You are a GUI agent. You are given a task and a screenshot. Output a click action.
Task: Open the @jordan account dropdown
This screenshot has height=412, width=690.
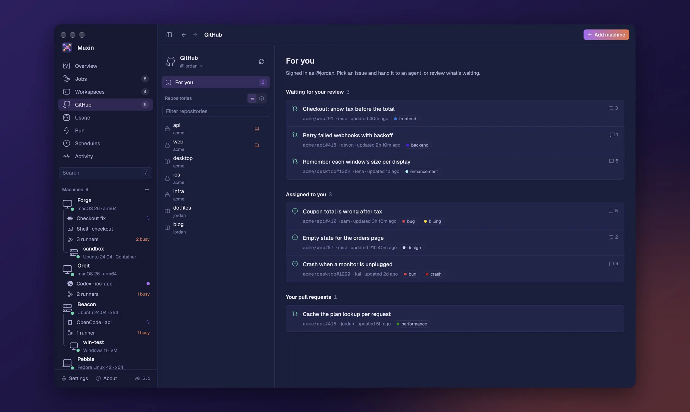point(192,66)
